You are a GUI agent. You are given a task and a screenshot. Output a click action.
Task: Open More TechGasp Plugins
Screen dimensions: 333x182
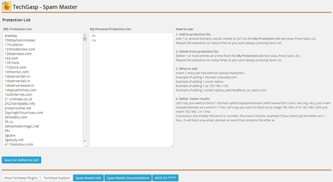click(x=21, y=178)
